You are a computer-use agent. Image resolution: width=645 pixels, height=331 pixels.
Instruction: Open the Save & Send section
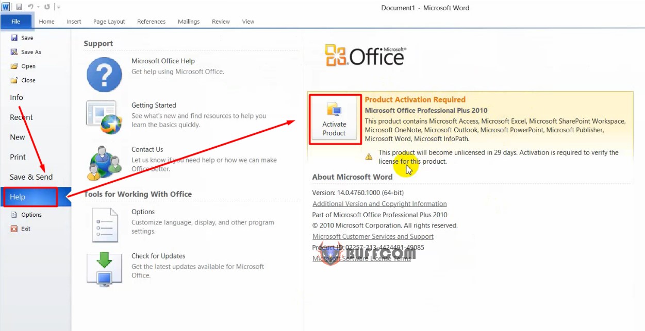(31, 177)
